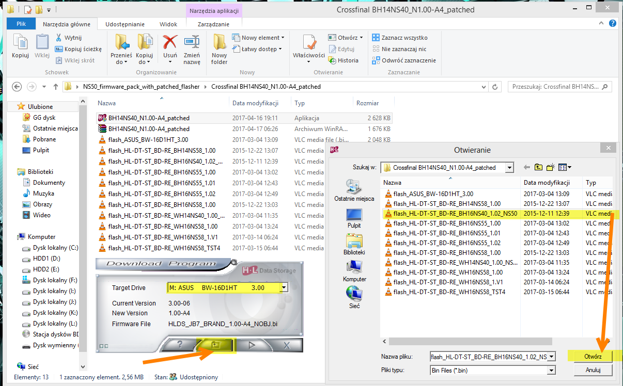Image resolution: width=623 pixels, height=386 pixels.
Task: Click the Explorer up folder arrow
Action: click(x=55, y=87)
